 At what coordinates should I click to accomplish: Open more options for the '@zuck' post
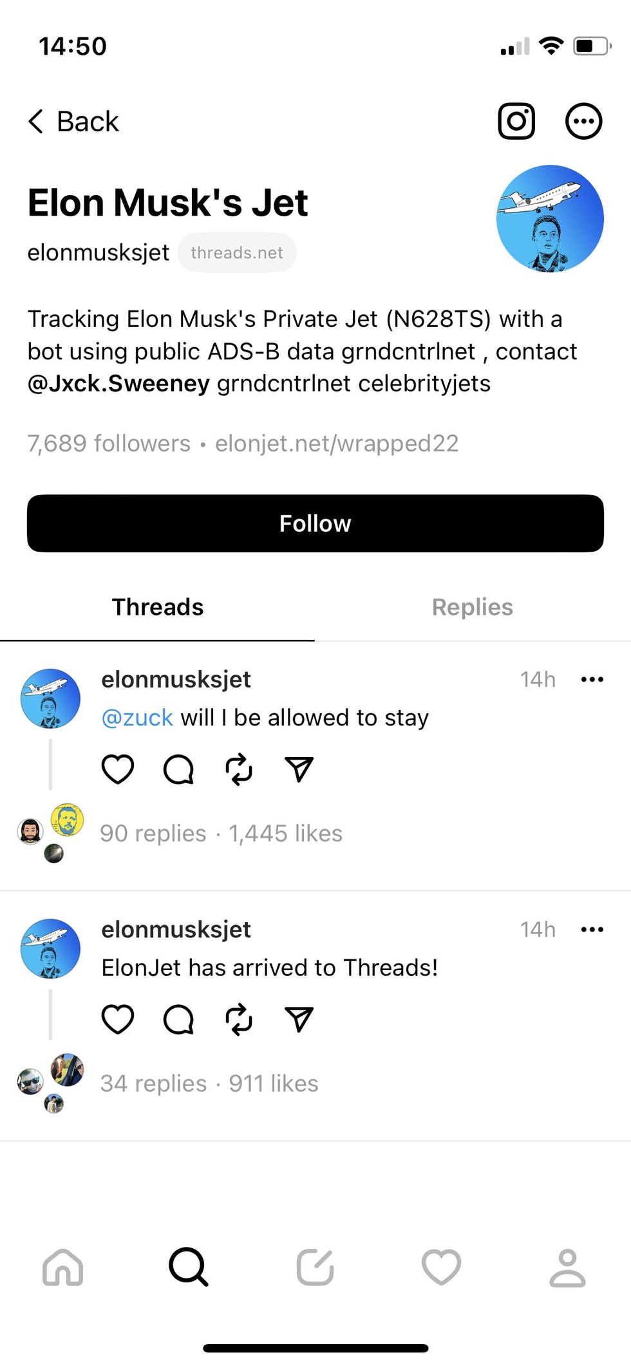(x=592, y=680)
